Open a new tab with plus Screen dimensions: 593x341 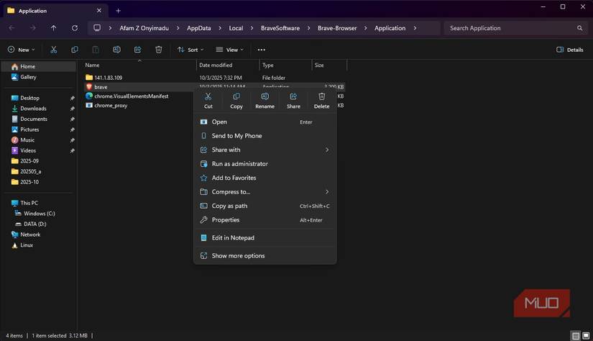118,11
